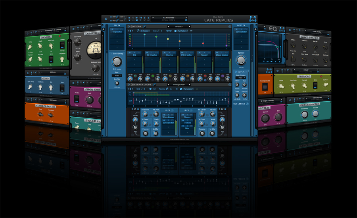
Task: Open the Flanger effect slot
Action: point(204,55)
